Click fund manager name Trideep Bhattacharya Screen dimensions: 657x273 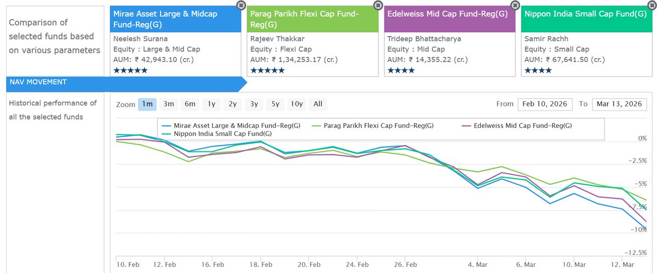(x=424, y=39)
